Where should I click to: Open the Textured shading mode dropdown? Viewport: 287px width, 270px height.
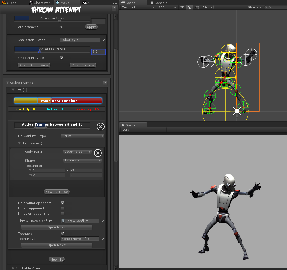(138, 7)
